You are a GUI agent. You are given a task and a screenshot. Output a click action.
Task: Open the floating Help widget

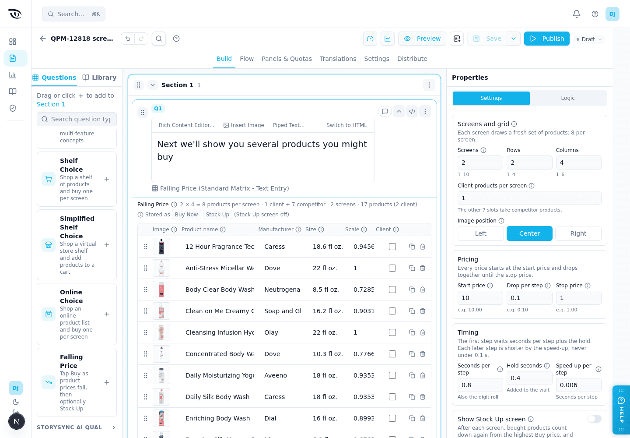pyautogui.click(x=621, y=410)
